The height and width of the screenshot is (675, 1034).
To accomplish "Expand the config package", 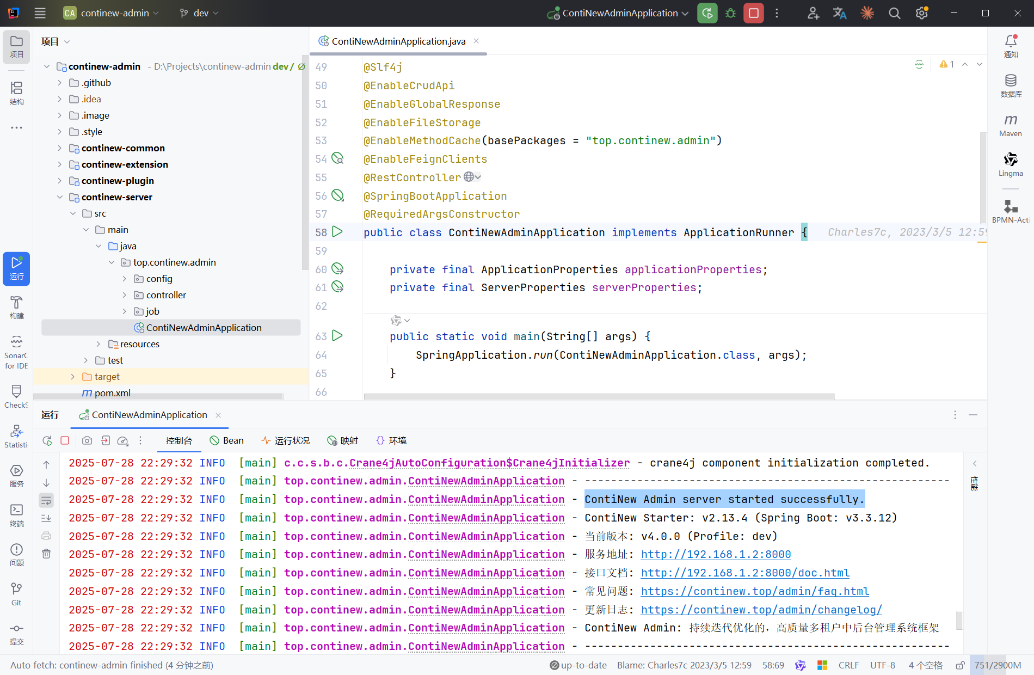I will click(x=124, y=279).
